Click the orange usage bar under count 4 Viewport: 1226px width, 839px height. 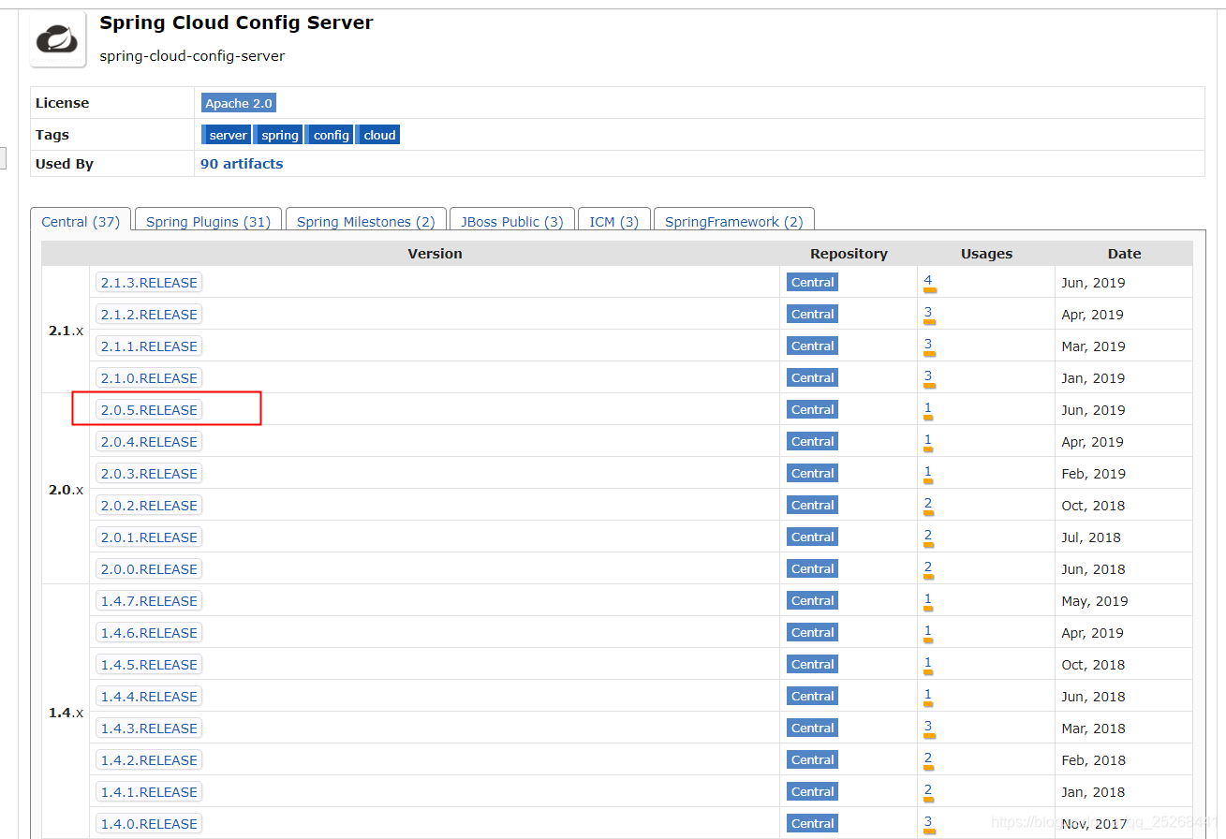929,291
